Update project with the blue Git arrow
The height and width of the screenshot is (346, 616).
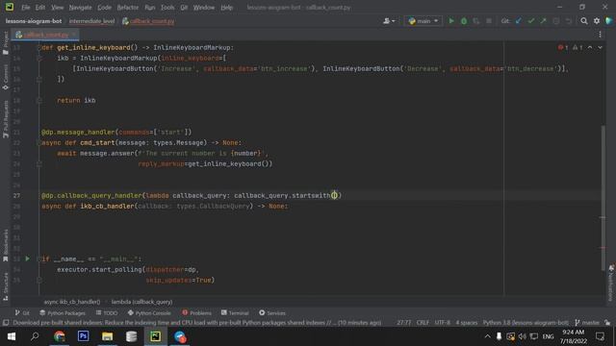(x=519, y=21)
